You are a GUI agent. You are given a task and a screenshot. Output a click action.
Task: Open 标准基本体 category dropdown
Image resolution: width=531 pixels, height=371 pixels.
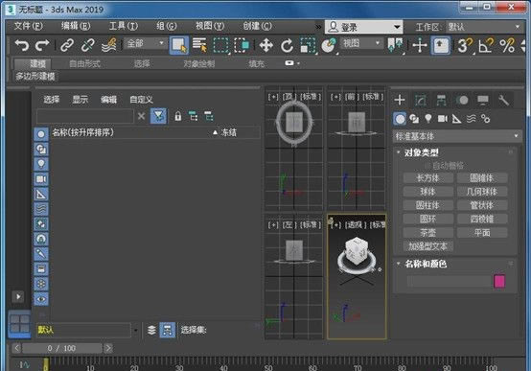pyautogui.click(x=457, y=136)
